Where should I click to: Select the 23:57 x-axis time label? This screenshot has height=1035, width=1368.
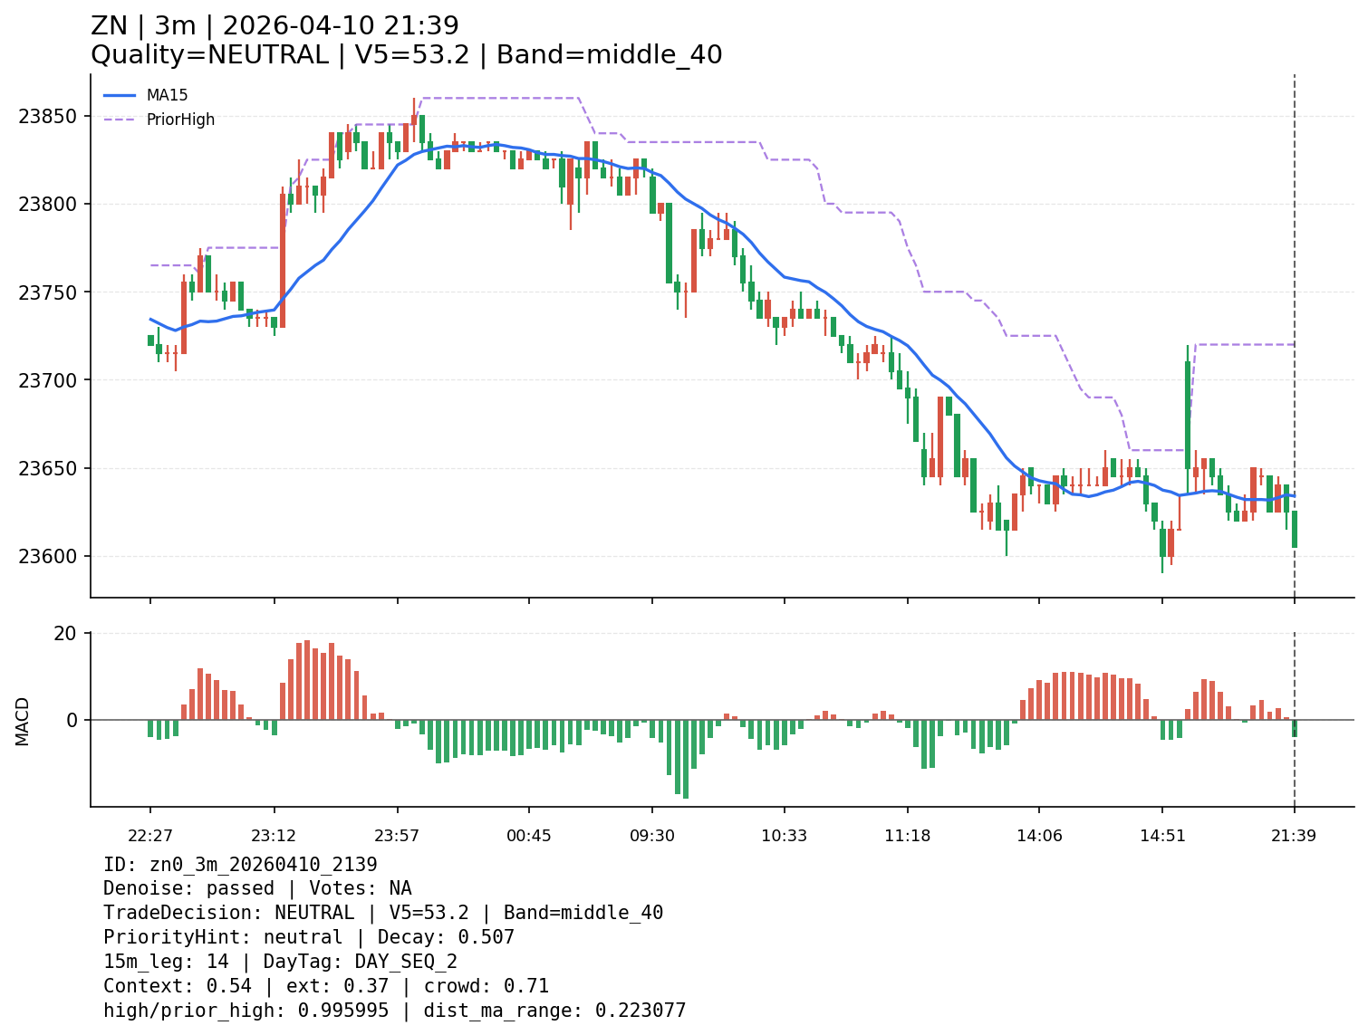click(x=398, y=835)
